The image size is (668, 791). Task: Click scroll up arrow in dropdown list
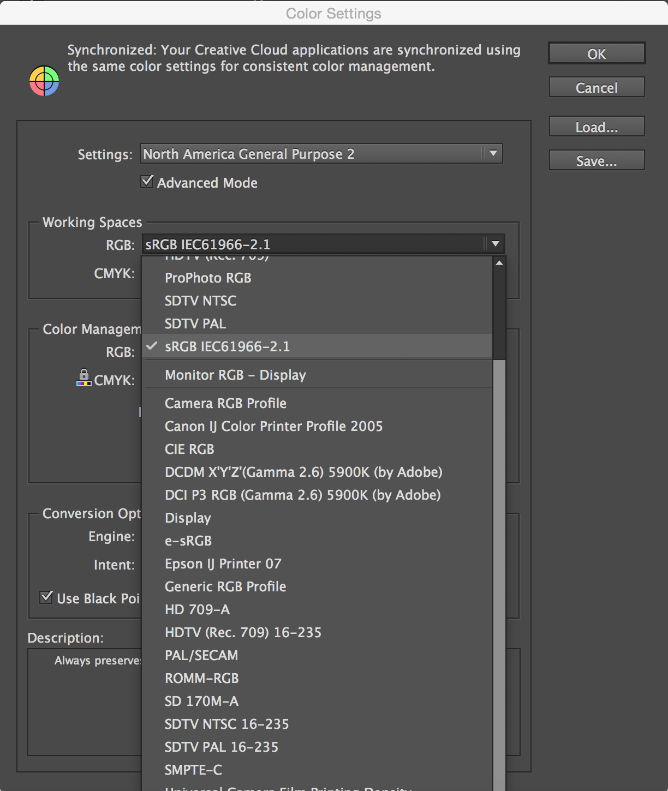tap(499, 263)
